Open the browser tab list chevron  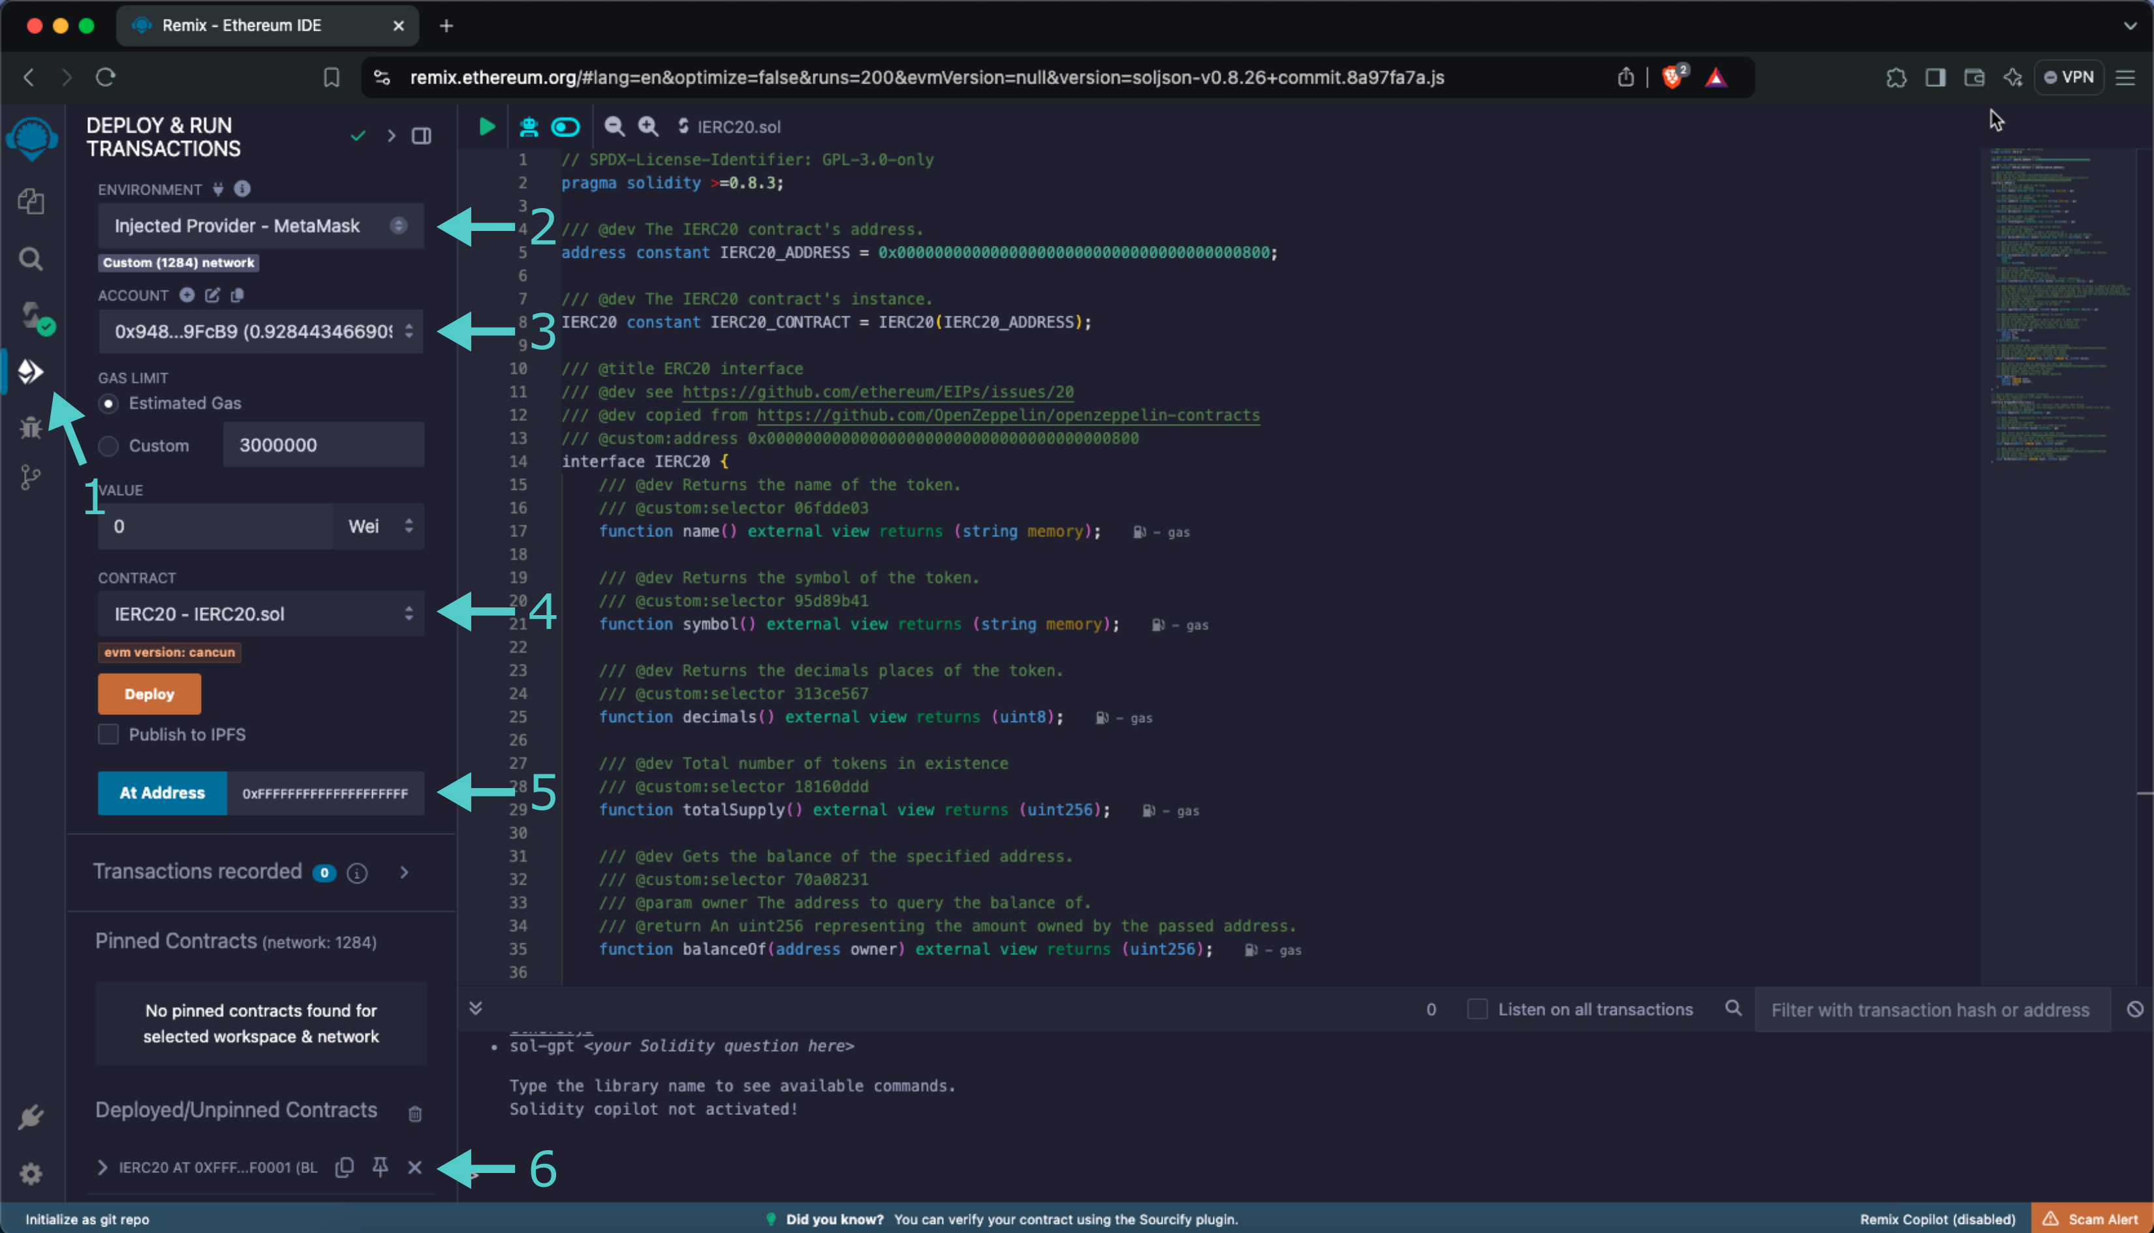[2129, 25]
